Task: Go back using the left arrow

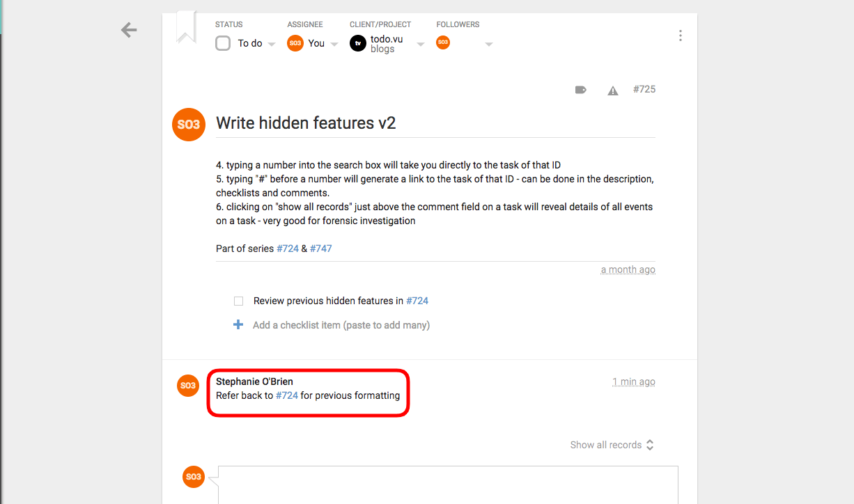Action: (129, 30)
